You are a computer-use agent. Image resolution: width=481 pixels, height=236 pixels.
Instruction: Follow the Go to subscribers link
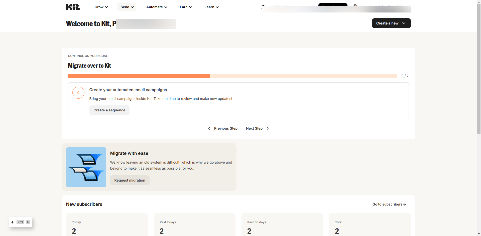387,204
